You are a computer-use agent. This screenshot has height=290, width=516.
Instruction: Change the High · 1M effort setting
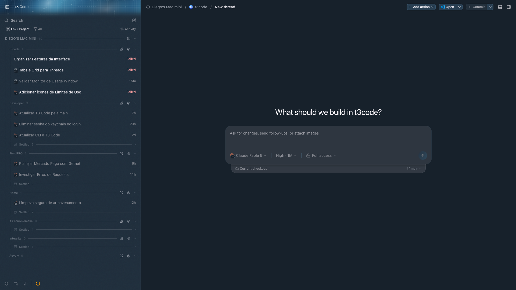point(286,155)
